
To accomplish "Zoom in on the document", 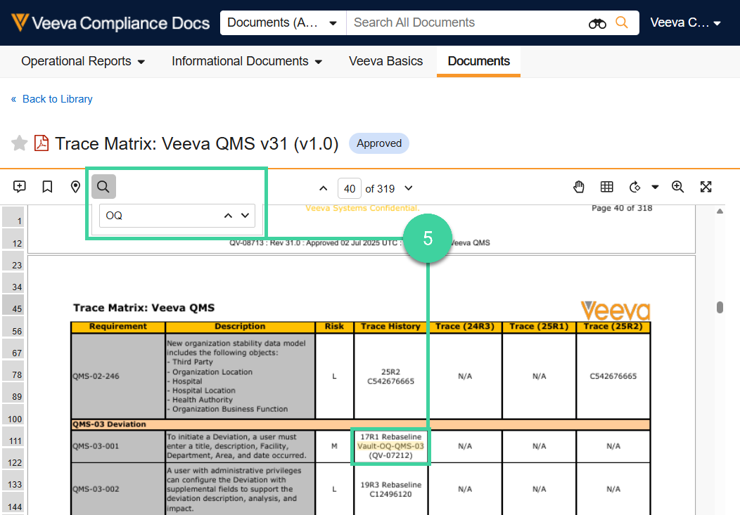I will [677, 187].
